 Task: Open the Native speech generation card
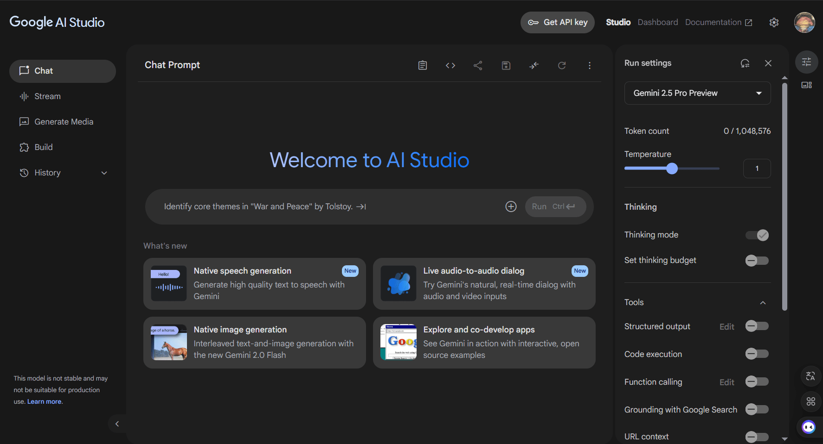(255, 284)
